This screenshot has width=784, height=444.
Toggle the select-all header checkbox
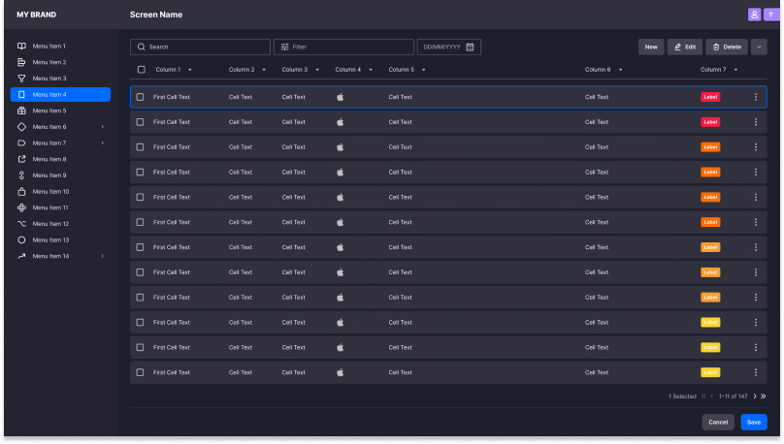141,70
